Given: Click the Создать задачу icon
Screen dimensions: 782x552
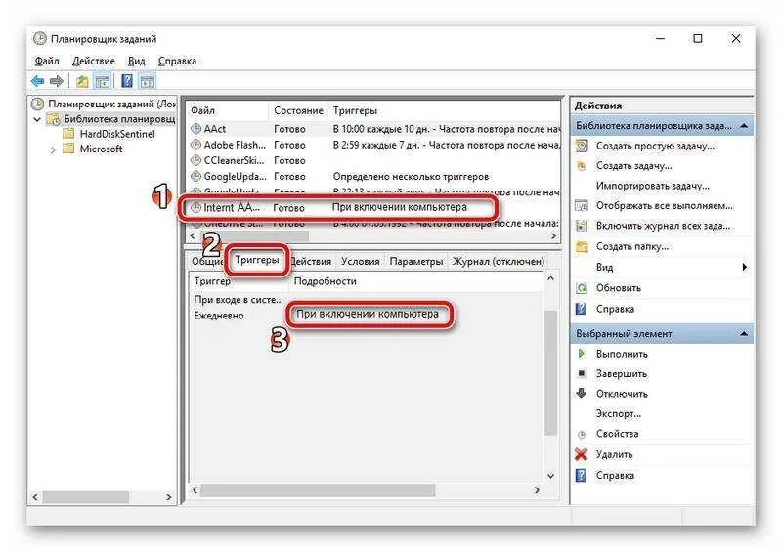Looking at the screenshot, I should coord(582,166).
